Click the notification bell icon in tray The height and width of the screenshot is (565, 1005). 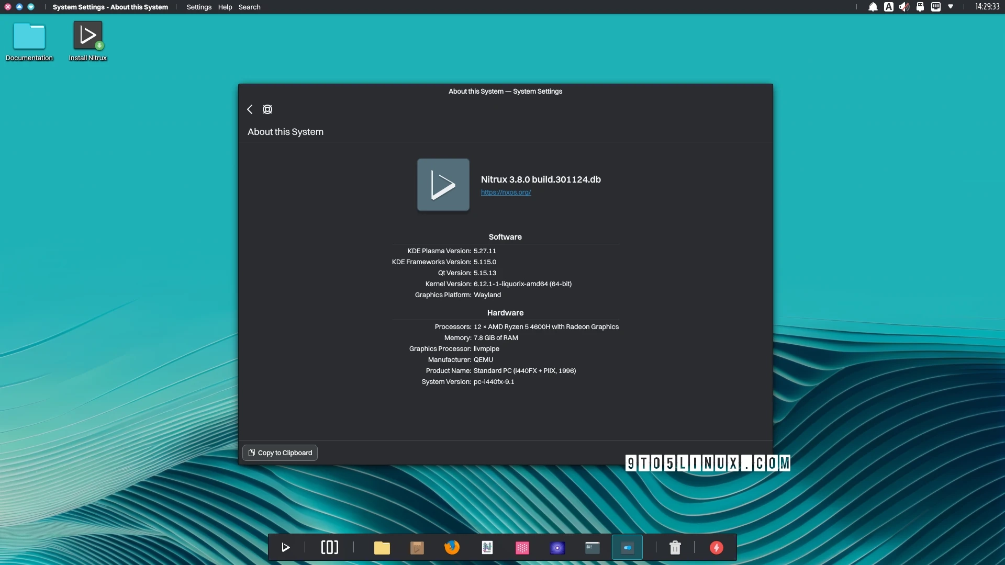pos(873,7)
